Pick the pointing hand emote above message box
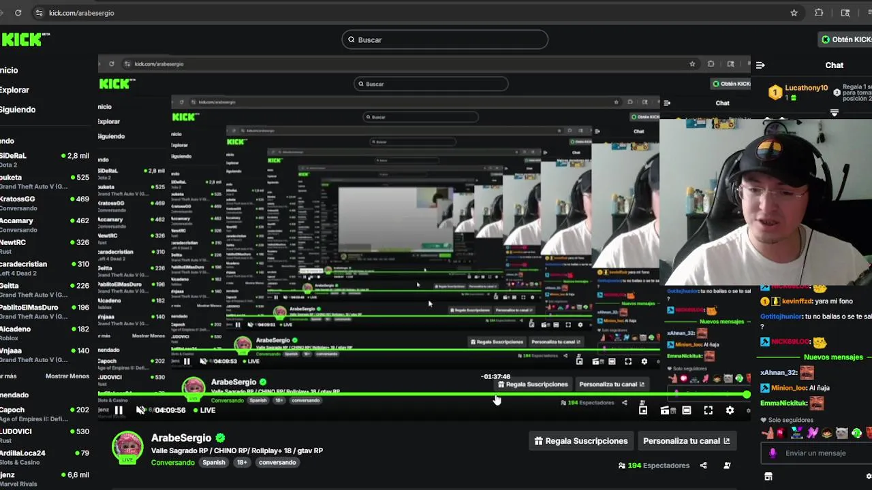Image resolution: width=872 pixels, height=490 pixels. (x=767, y=433)
